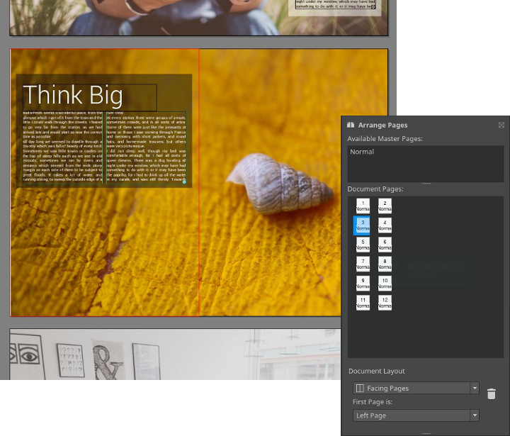Screen dimensions: 510x436
Task: Select page 12 thumbnail in Document Pages
Action: click(385, 303)
